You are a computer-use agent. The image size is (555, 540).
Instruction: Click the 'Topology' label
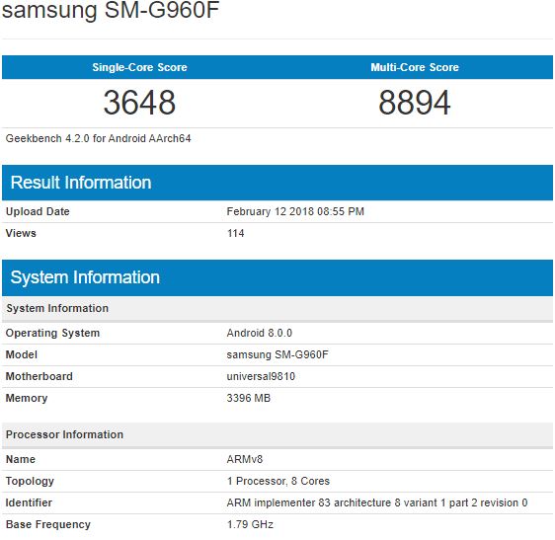[30, 481]
